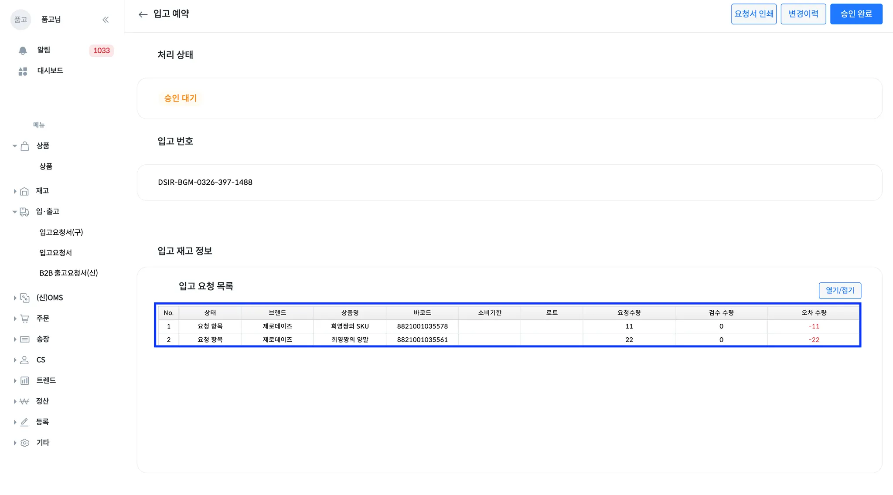Expand the (신)OMS menu arrow
Viewport: 893px width, 495px height.
tap(15, 298)
